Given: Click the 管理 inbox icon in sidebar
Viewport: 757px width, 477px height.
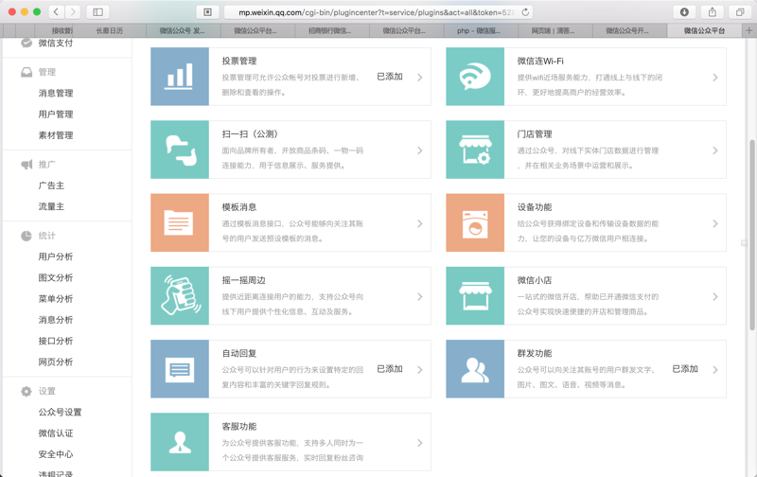Looking at the screenshot, I should click(26, 72).
